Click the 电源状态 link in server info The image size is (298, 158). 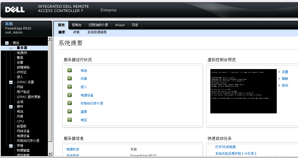point(73,149)
